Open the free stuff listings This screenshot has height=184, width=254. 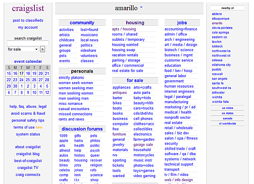coord(116,129)
